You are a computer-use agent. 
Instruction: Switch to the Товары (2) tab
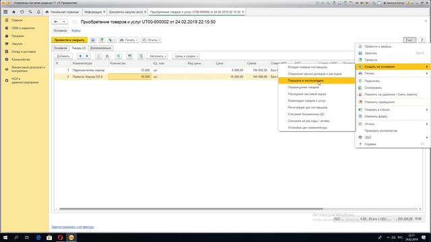click(79, 48)
